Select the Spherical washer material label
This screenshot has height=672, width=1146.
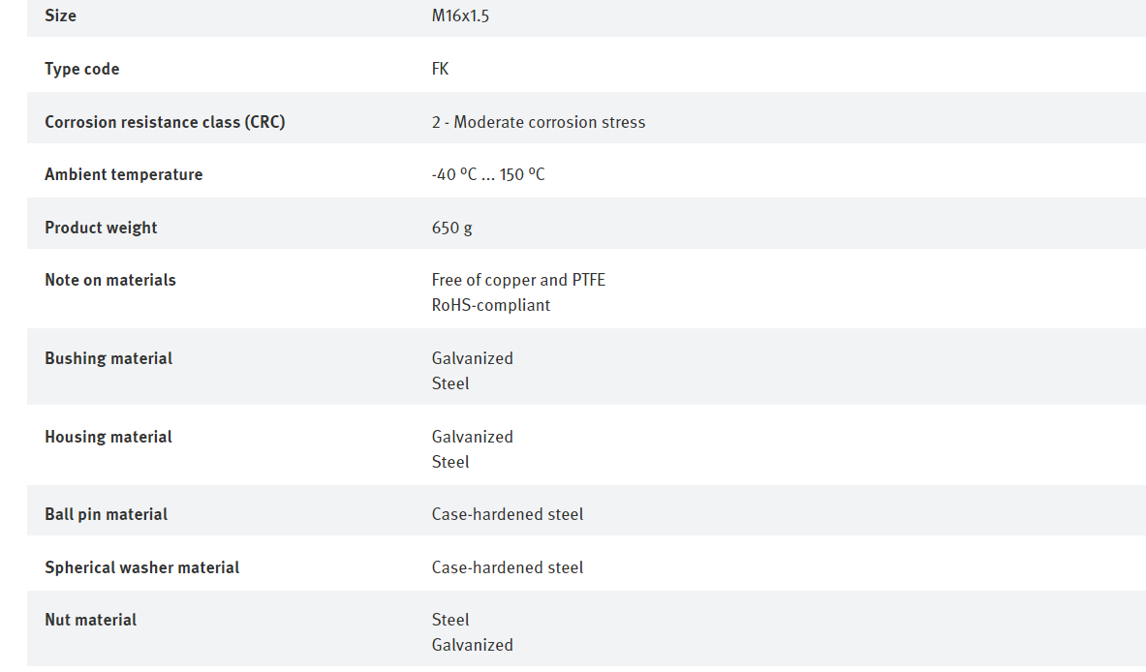click(141, 567)
